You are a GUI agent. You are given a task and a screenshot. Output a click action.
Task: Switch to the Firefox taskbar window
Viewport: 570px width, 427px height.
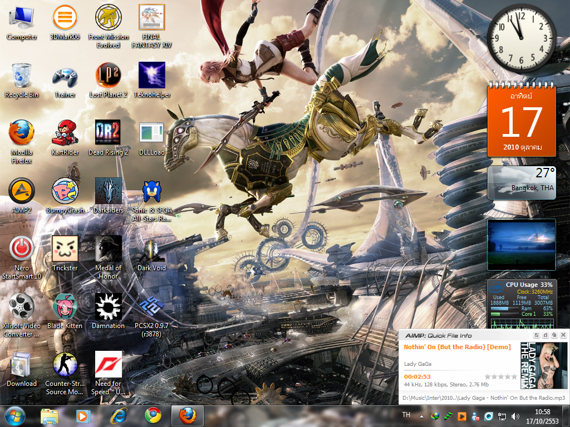(x=188, y=416)
